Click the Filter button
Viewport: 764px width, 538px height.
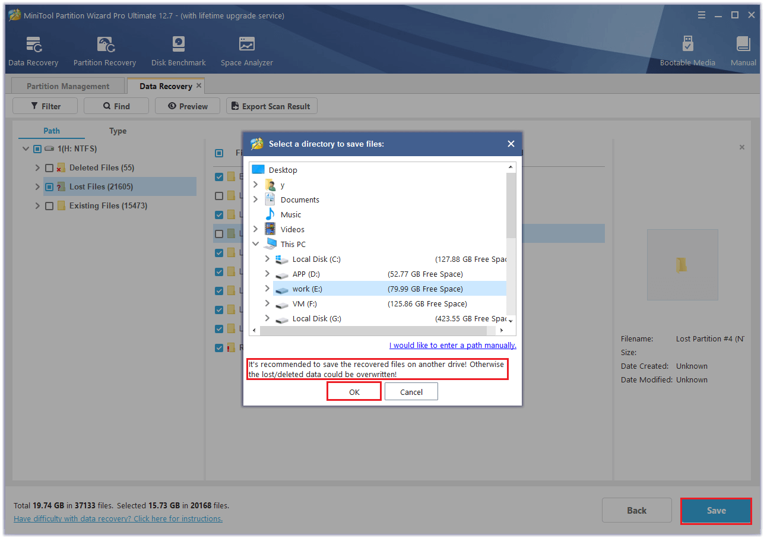[45, 106]
